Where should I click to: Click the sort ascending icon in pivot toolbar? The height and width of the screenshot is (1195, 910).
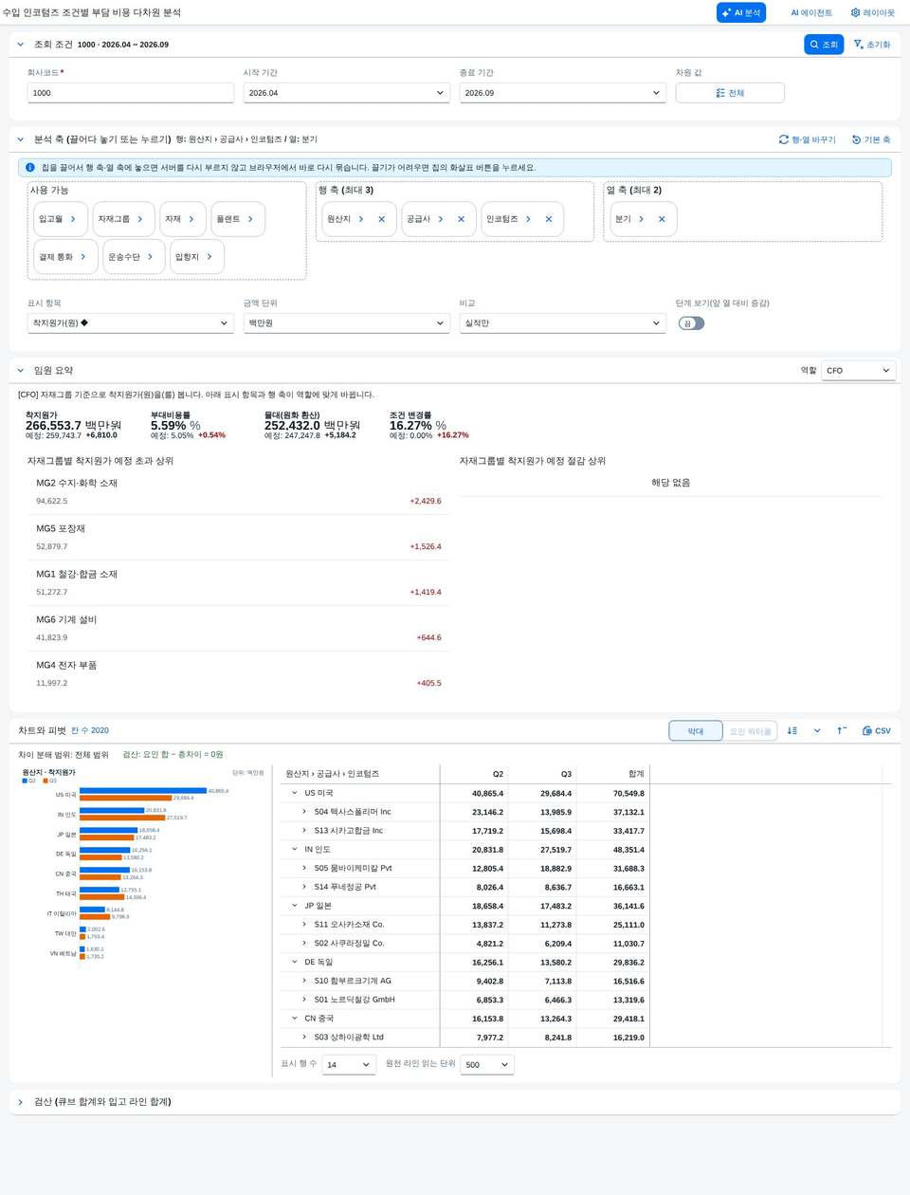click(842, 730)
